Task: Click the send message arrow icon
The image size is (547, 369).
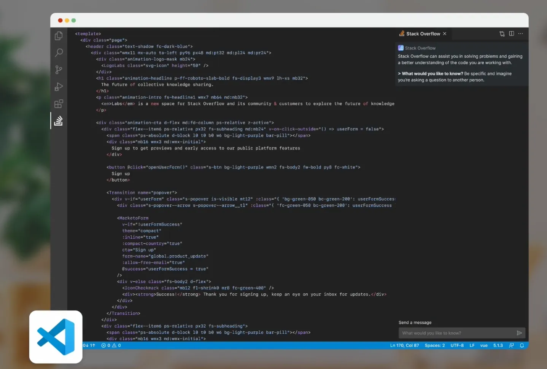Action: coord(519,333)
